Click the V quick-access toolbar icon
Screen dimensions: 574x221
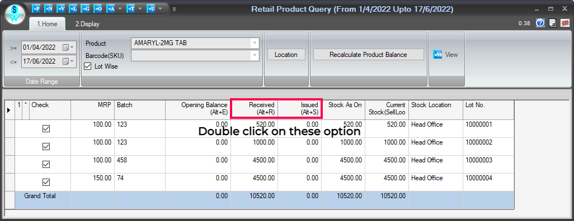tap(61, 8)
